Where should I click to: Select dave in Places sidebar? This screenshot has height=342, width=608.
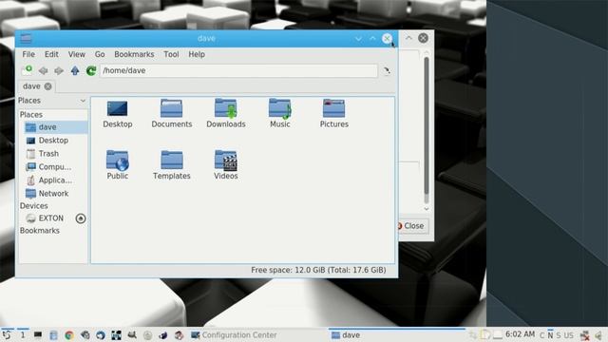point(53,127)
